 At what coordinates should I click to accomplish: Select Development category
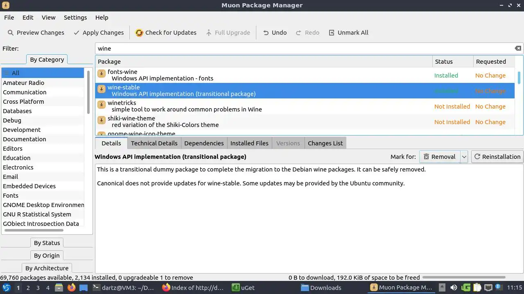click(x=43, y=130)
